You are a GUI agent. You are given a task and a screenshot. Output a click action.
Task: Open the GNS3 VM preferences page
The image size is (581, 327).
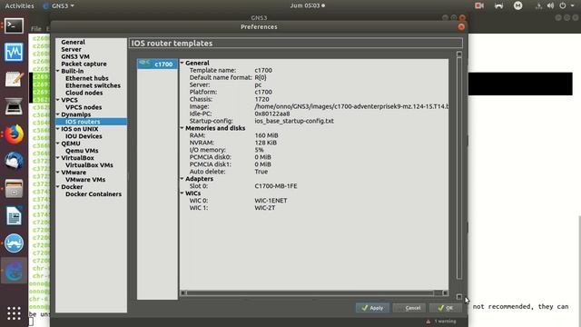point(75,56)
